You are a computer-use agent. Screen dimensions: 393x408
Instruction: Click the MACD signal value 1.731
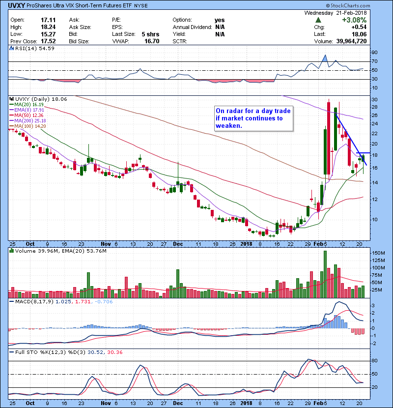[83, 302]
